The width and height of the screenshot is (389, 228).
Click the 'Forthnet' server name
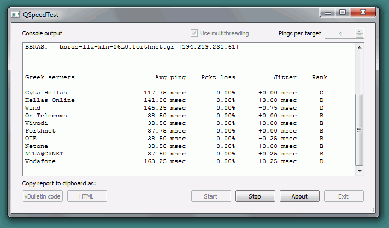(40, 131)
